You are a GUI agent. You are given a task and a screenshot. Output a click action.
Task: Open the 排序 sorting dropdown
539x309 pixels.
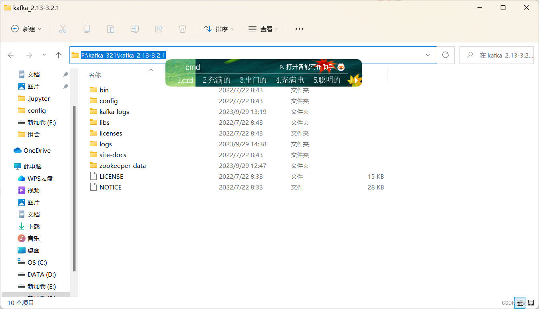point(219,28)
